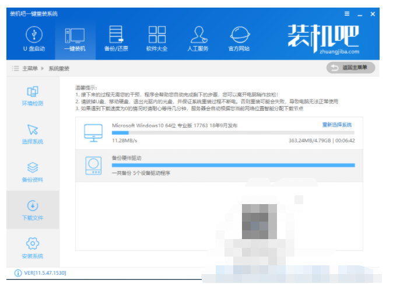Open the 备份资料 sidebar step
Screen dimensions: 400x284
coord(33,173)
